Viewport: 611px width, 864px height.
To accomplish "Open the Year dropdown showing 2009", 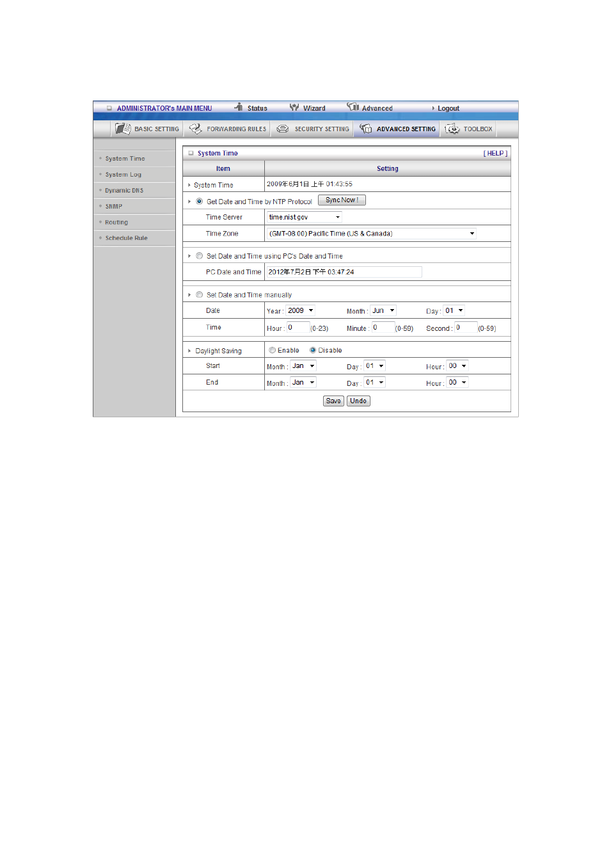I will tap(300, 310).
